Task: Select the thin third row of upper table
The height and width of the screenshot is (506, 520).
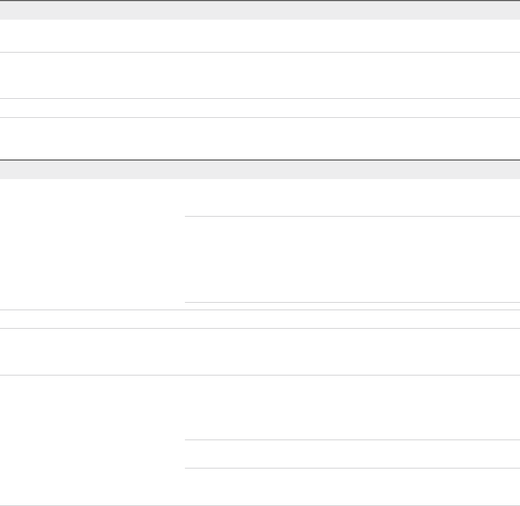Action: [92, 108]
